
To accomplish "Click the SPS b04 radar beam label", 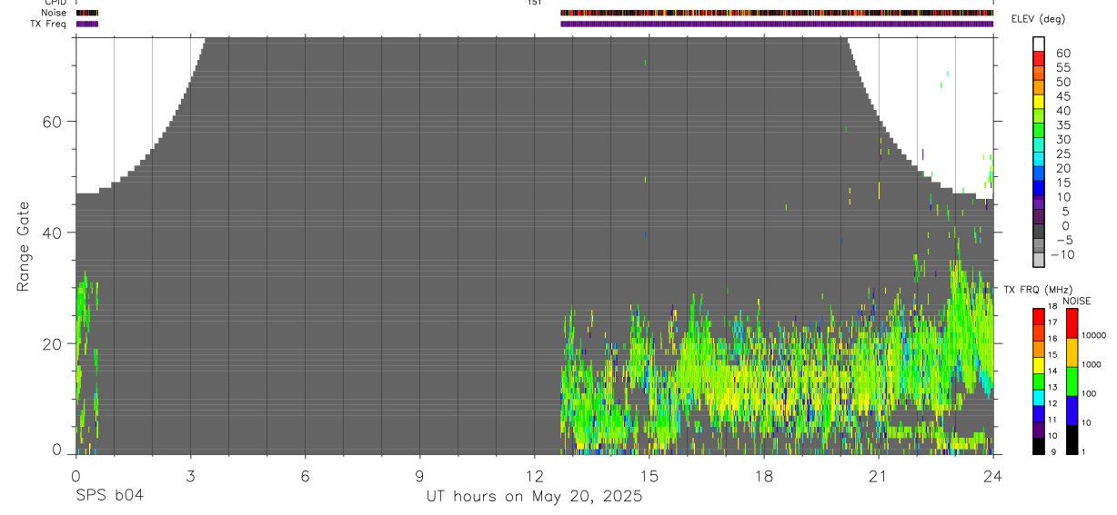I will 109,496.
